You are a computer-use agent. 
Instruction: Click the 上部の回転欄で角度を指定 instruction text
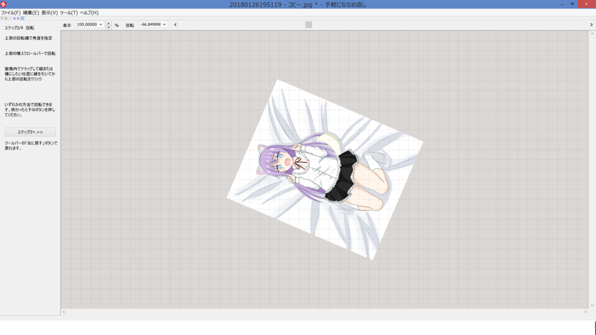pyautogui.click(x=29, y=38)
